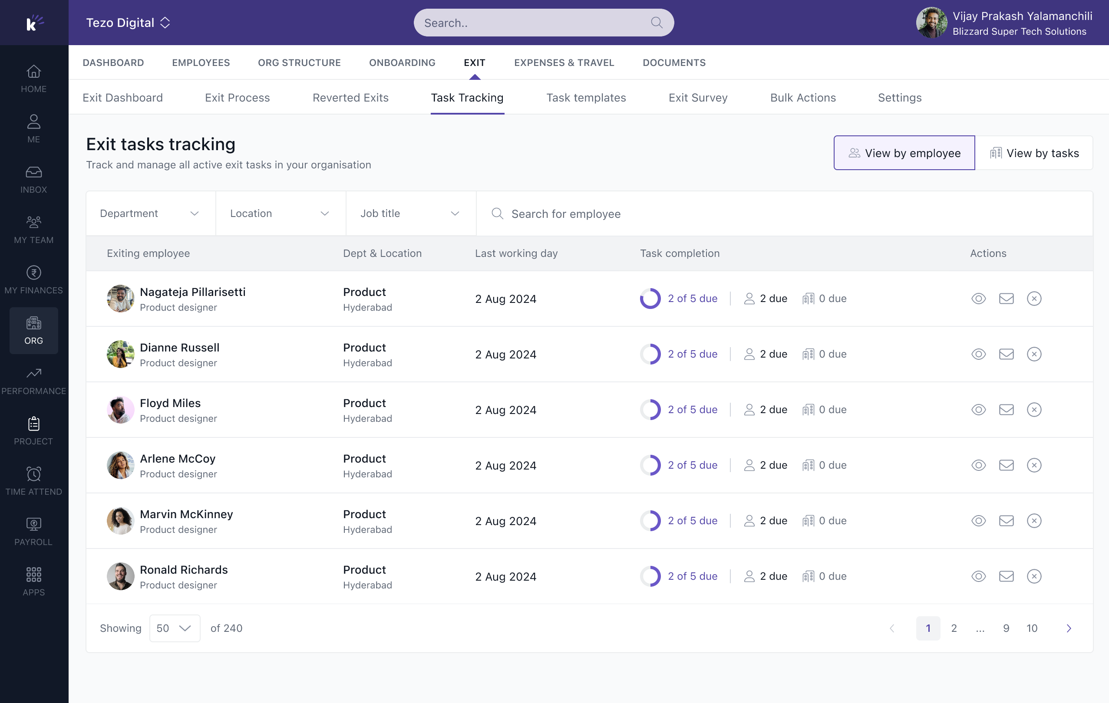Click the Bulk Actions link
This screenshot has height=703, width=1109.
pos(803,98)
